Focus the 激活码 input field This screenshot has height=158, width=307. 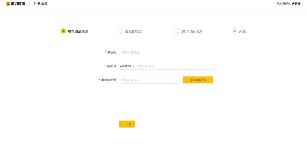coord(166,53)
